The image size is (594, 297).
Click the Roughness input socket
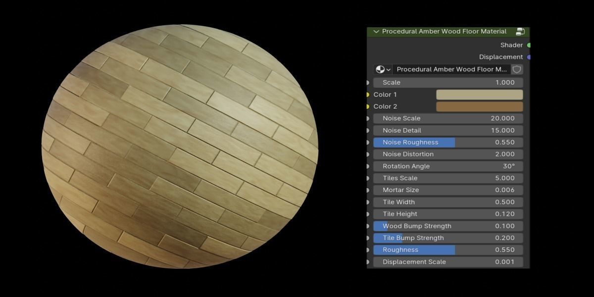(x=367, y=250)
